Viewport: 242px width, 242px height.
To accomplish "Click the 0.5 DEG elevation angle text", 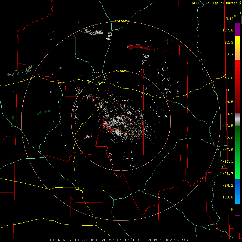I will [x=132, y=240].
